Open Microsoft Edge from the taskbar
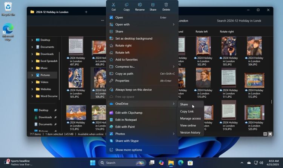The height and width of the screenshot is (168, 283). tap(181, 163)
